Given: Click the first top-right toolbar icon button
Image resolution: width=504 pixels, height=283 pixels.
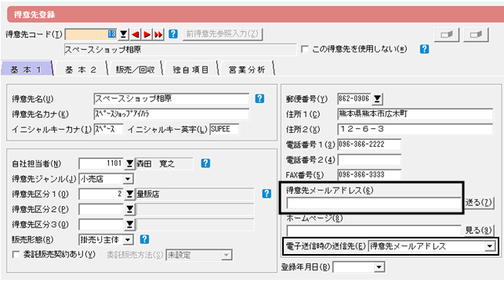Looking at the screenshot, I should click(x=447, y=34).
